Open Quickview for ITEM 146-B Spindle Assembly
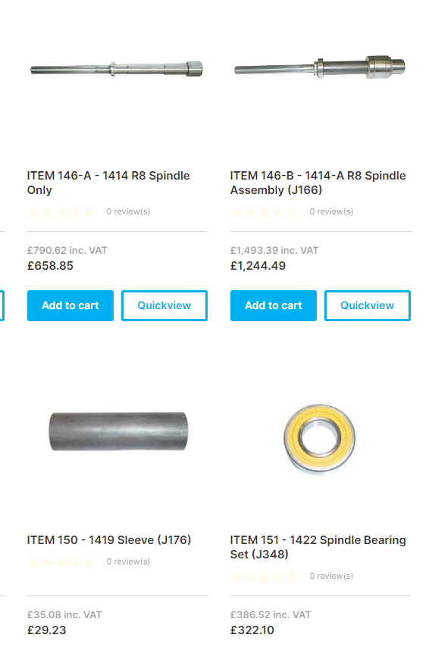432x647 pixels. pos(368,305)
